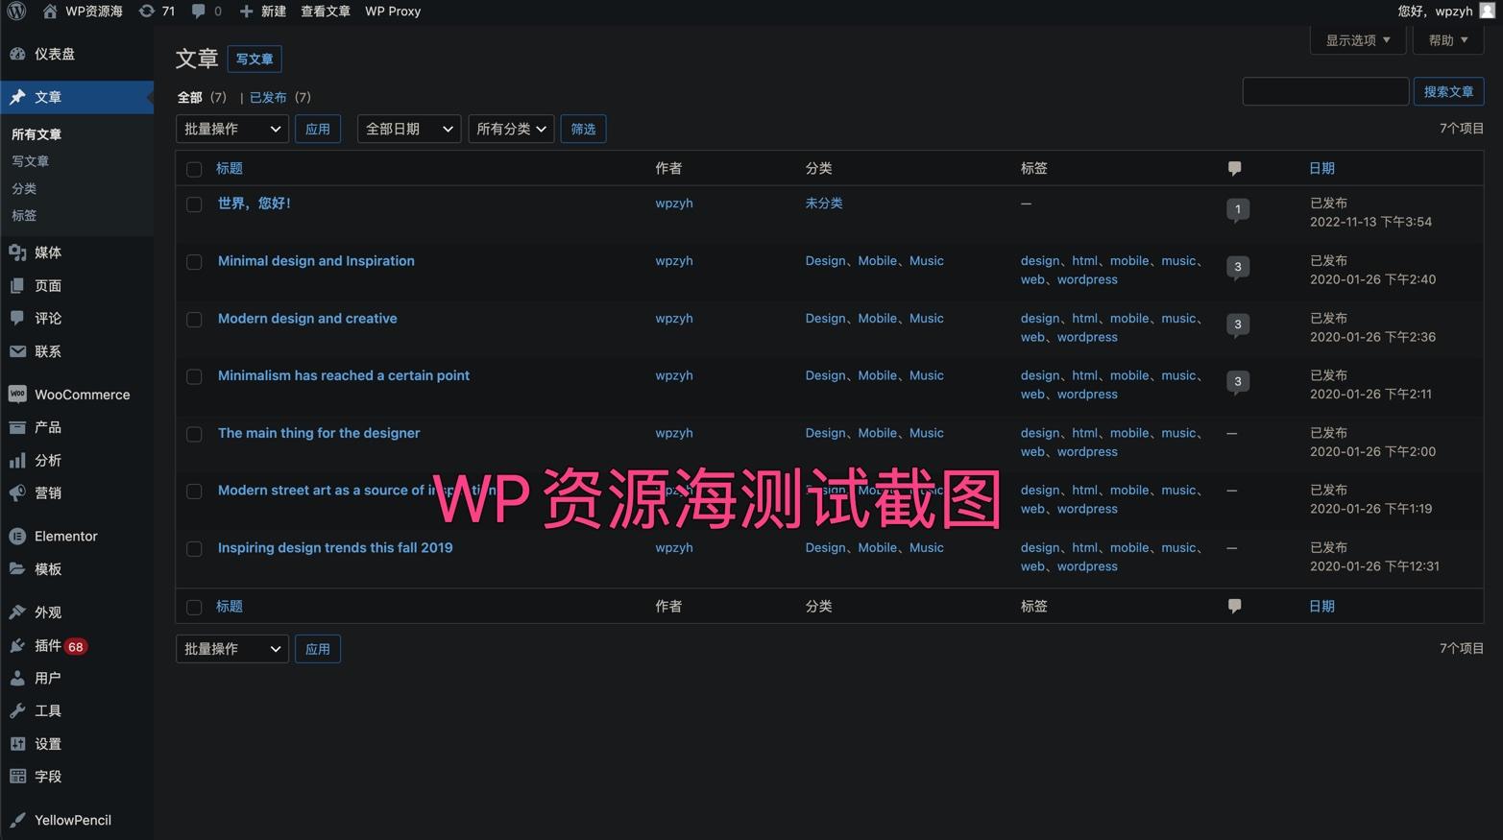Check Inspiring design trends this fall 2019
1503x840 pixels.
(194, 549)
